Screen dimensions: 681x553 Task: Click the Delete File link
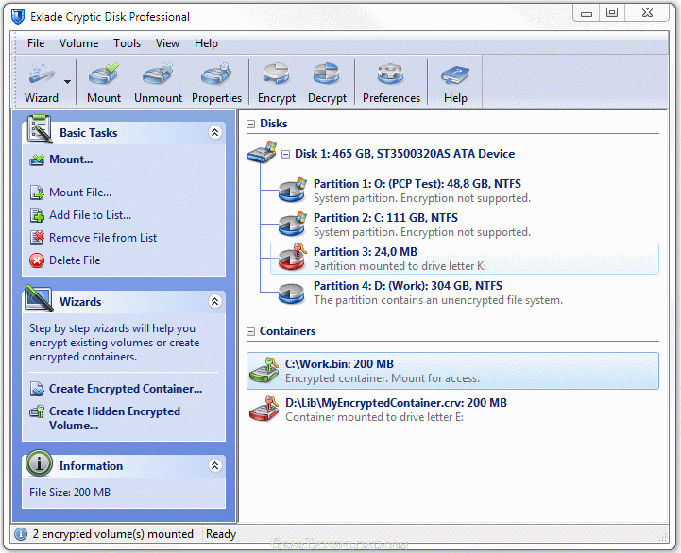(x=75, y=260)
